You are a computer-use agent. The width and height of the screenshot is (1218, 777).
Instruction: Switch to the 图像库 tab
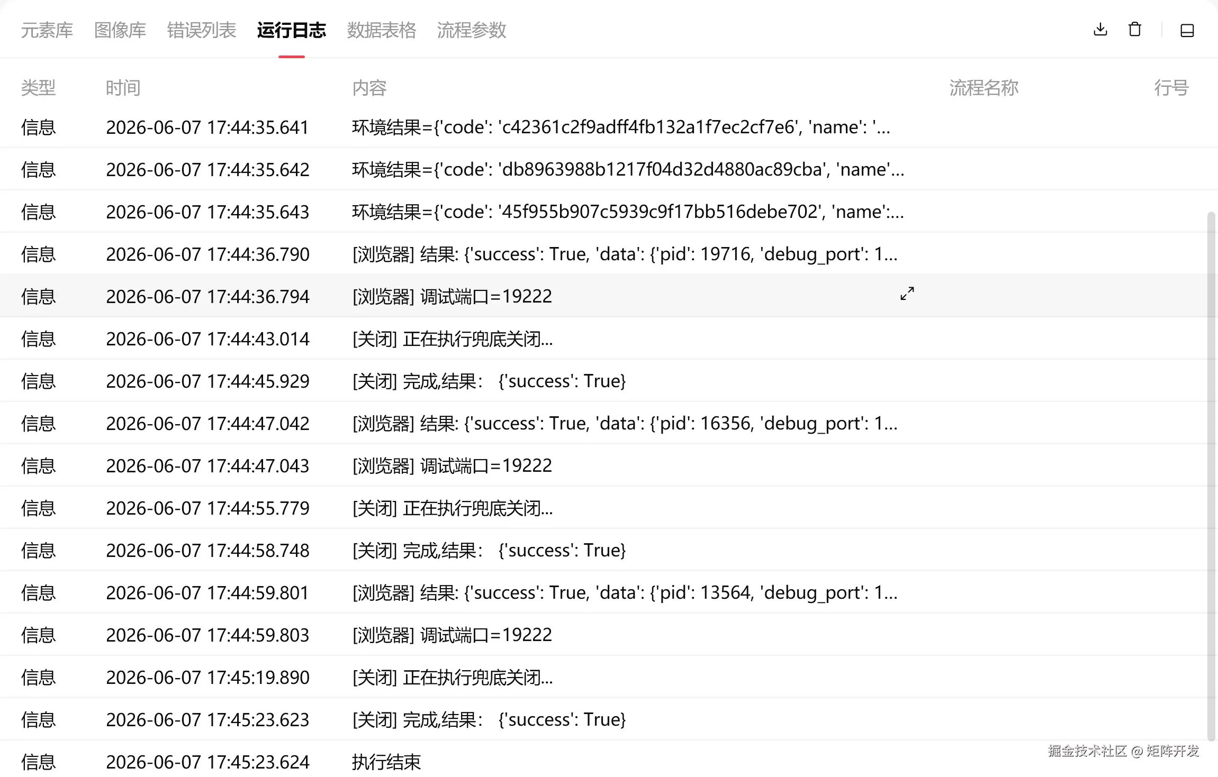point(120,30)
